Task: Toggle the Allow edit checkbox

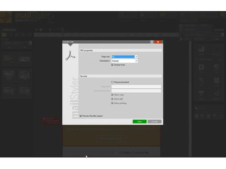Action: pos(112,99)
